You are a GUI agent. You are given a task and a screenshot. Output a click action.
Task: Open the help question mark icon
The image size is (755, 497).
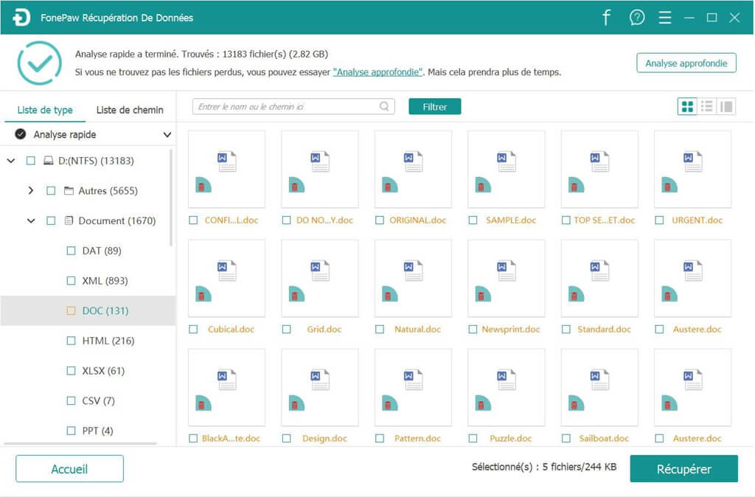pyautogui.click(x=637, y=18)
